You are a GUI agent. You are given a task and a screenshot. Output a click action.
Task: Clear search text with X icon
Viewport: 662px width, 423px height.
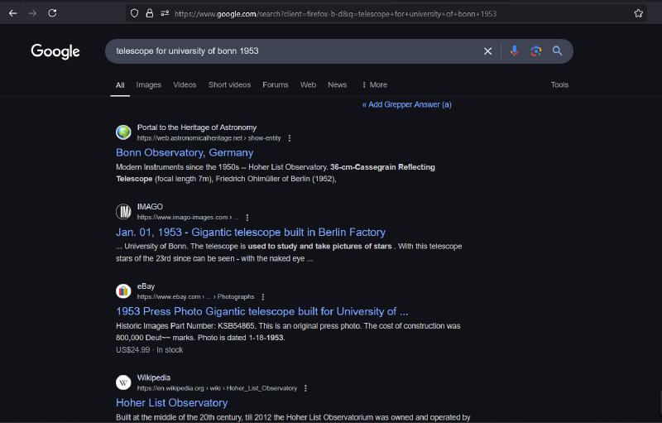(487, 51)
